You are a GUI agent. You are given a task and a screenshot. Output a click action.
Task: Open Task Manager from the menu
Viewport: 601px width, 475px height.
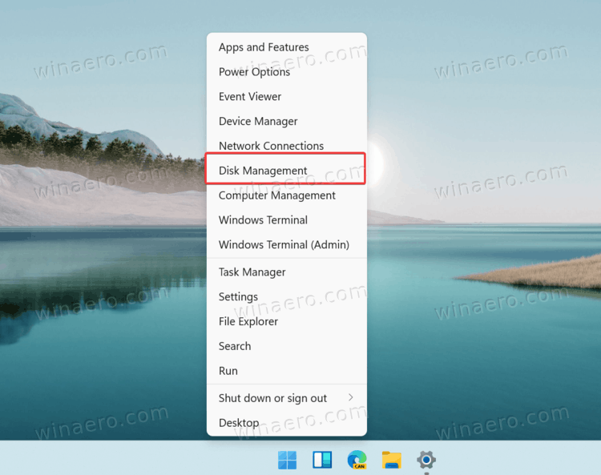[x=287, y=272]
